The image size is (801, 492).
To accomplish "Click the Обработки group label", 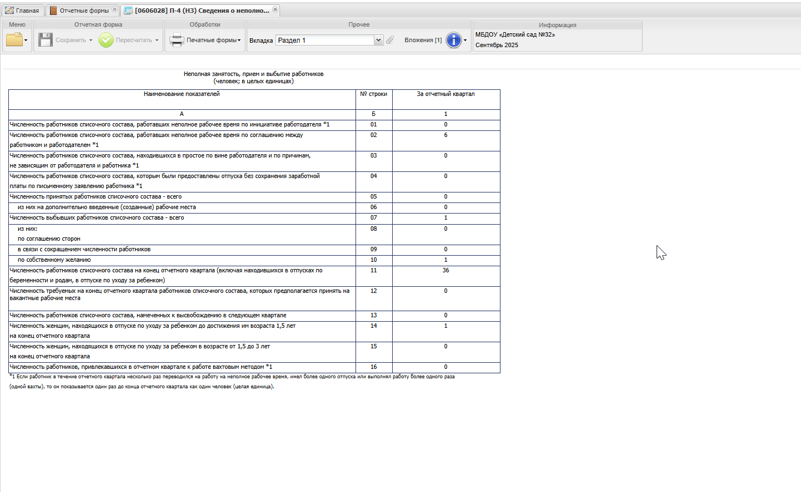I will click(x=205, y=24).
